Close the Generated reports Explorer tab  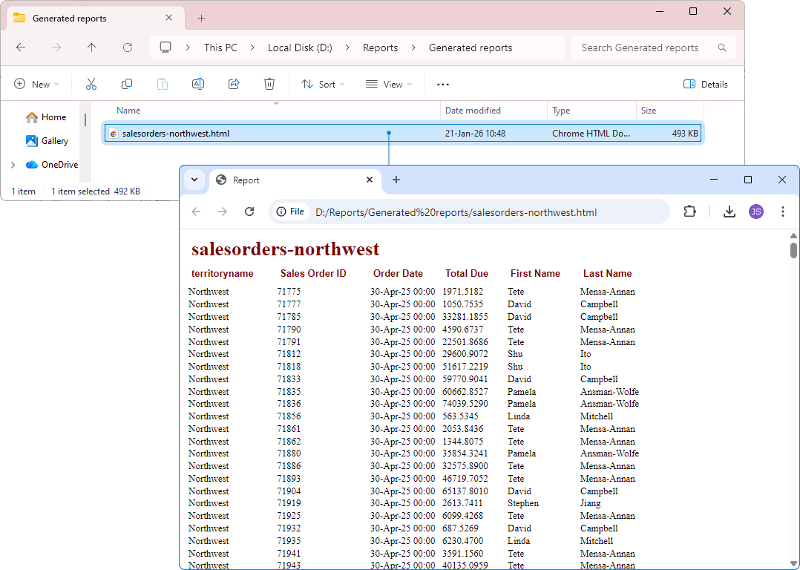(x=169, y=18)
